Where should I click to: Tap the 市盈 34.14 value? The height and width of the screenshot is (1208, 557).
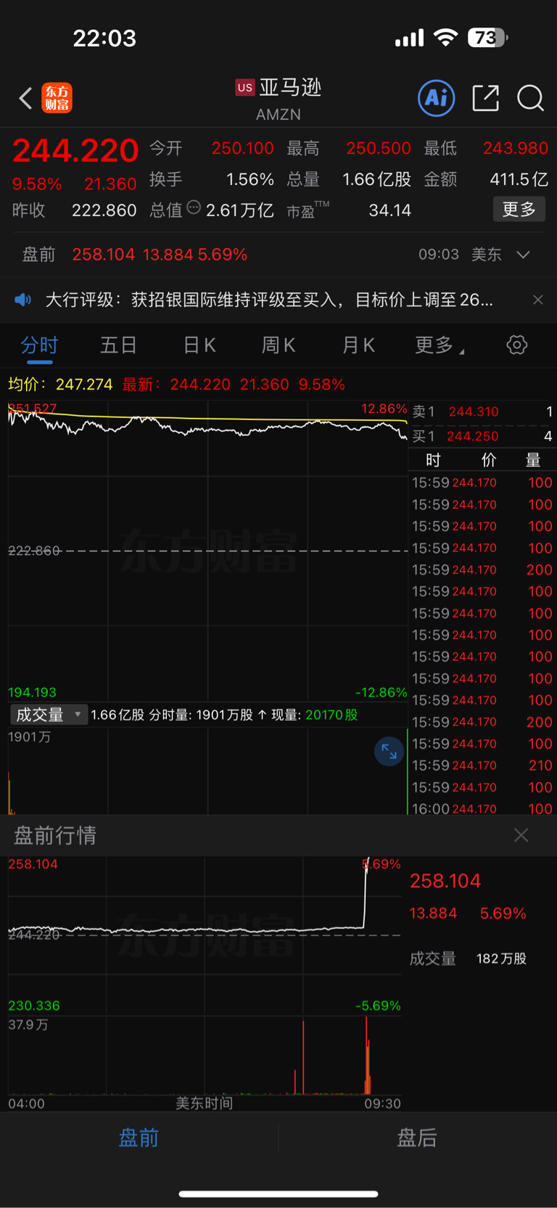tap(389, 210)
